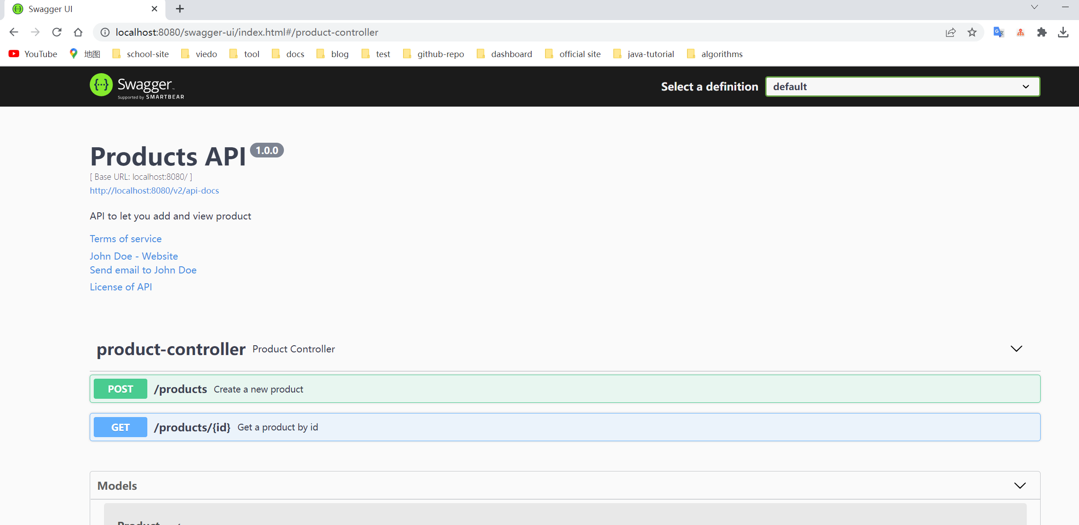The image size is (1079, 525).
Task: Expand POST /products operation
Action: [565, 389]
